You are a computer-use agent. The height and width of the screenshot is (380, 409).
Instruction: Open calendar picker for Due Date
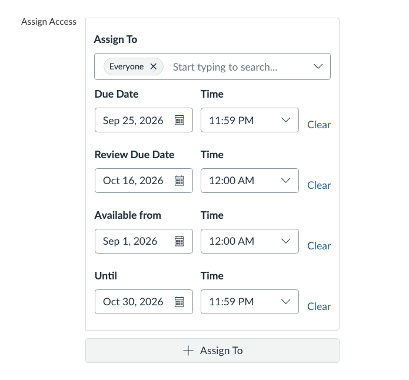point(179,120)
